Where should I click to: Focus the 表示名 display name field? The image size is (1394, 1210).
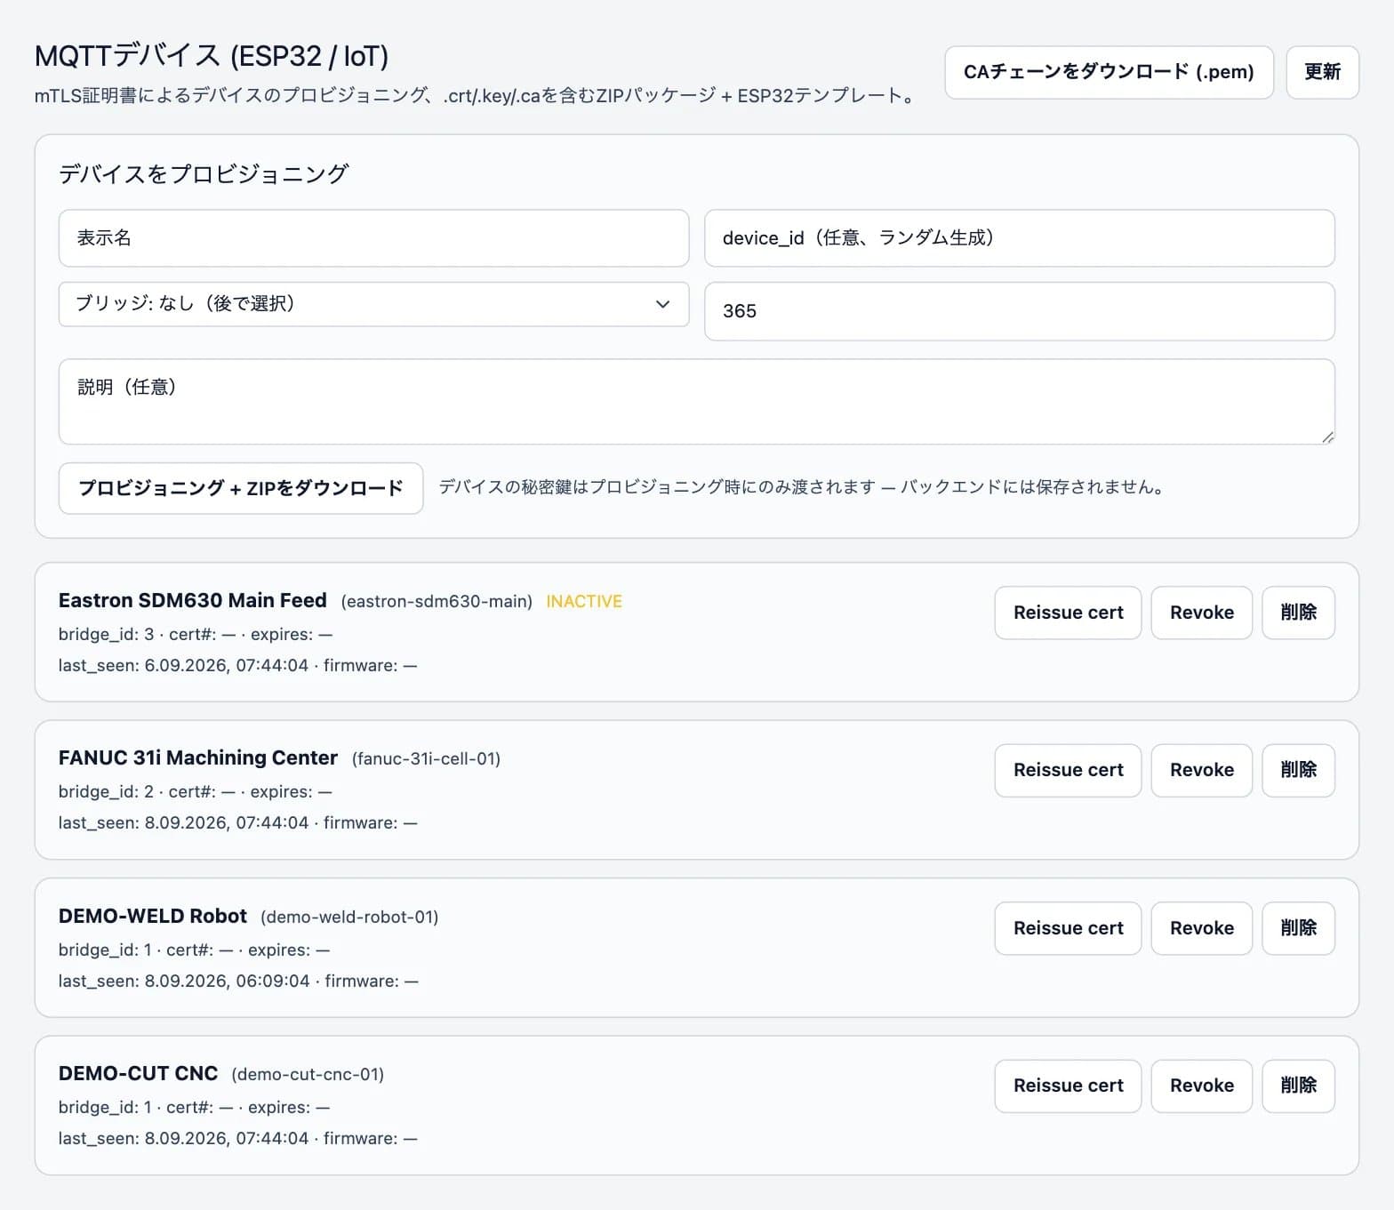point(373,238)
